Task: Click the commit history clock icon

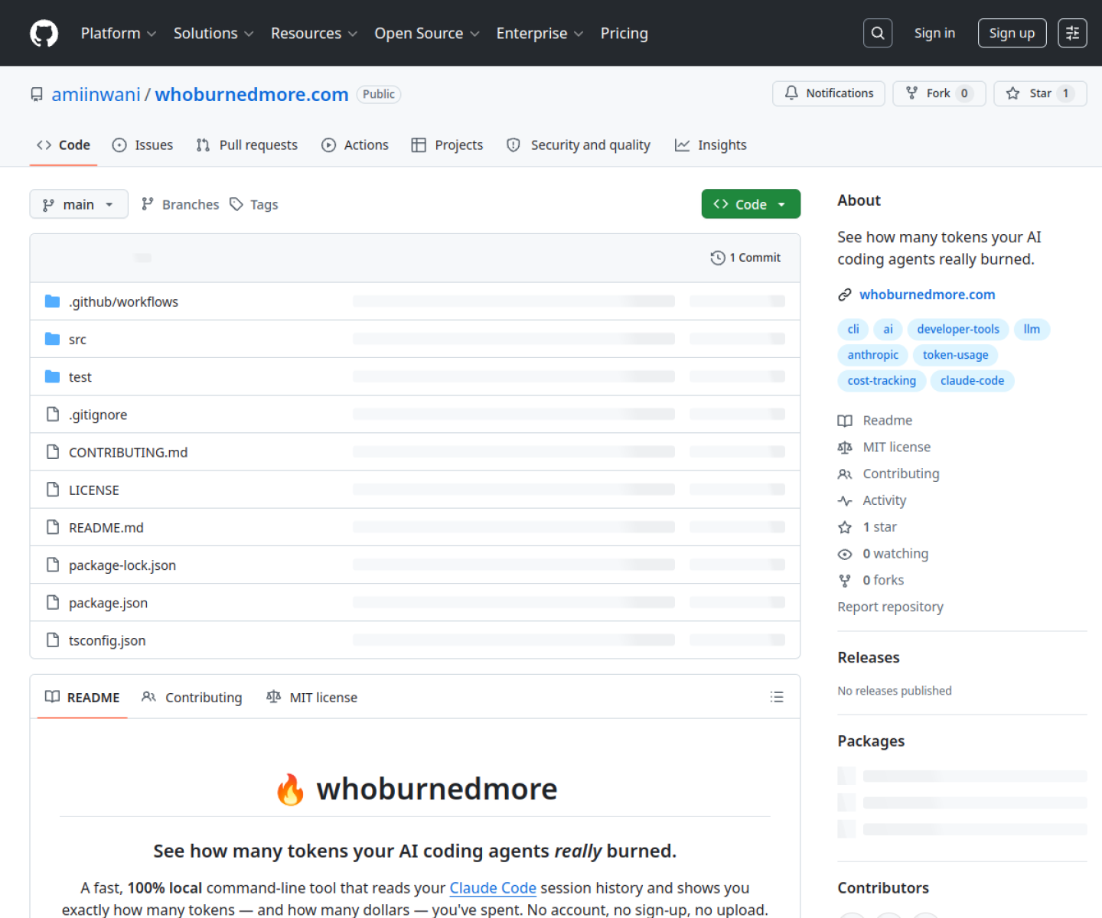Action: coord(717,258)
